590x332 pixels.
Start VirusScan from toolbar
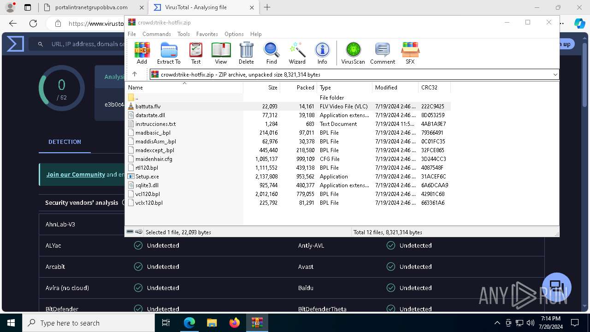(x=353, y=53)
